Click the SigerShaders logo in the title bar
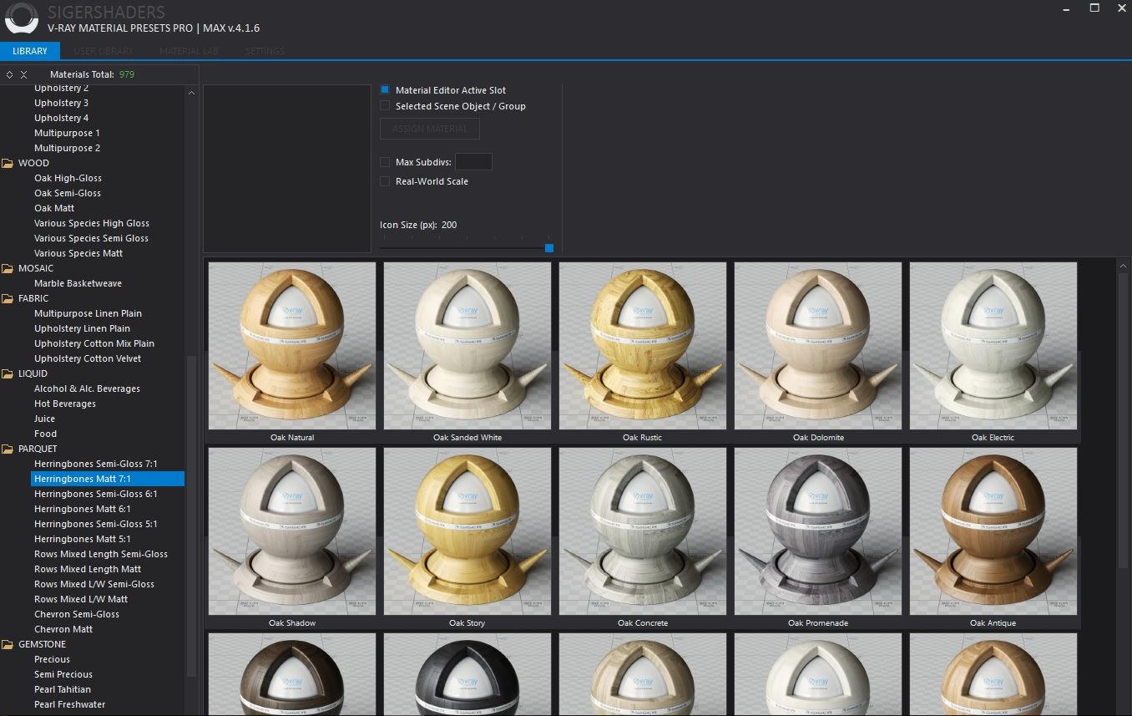1132x716 pixels. pos(21,20)
